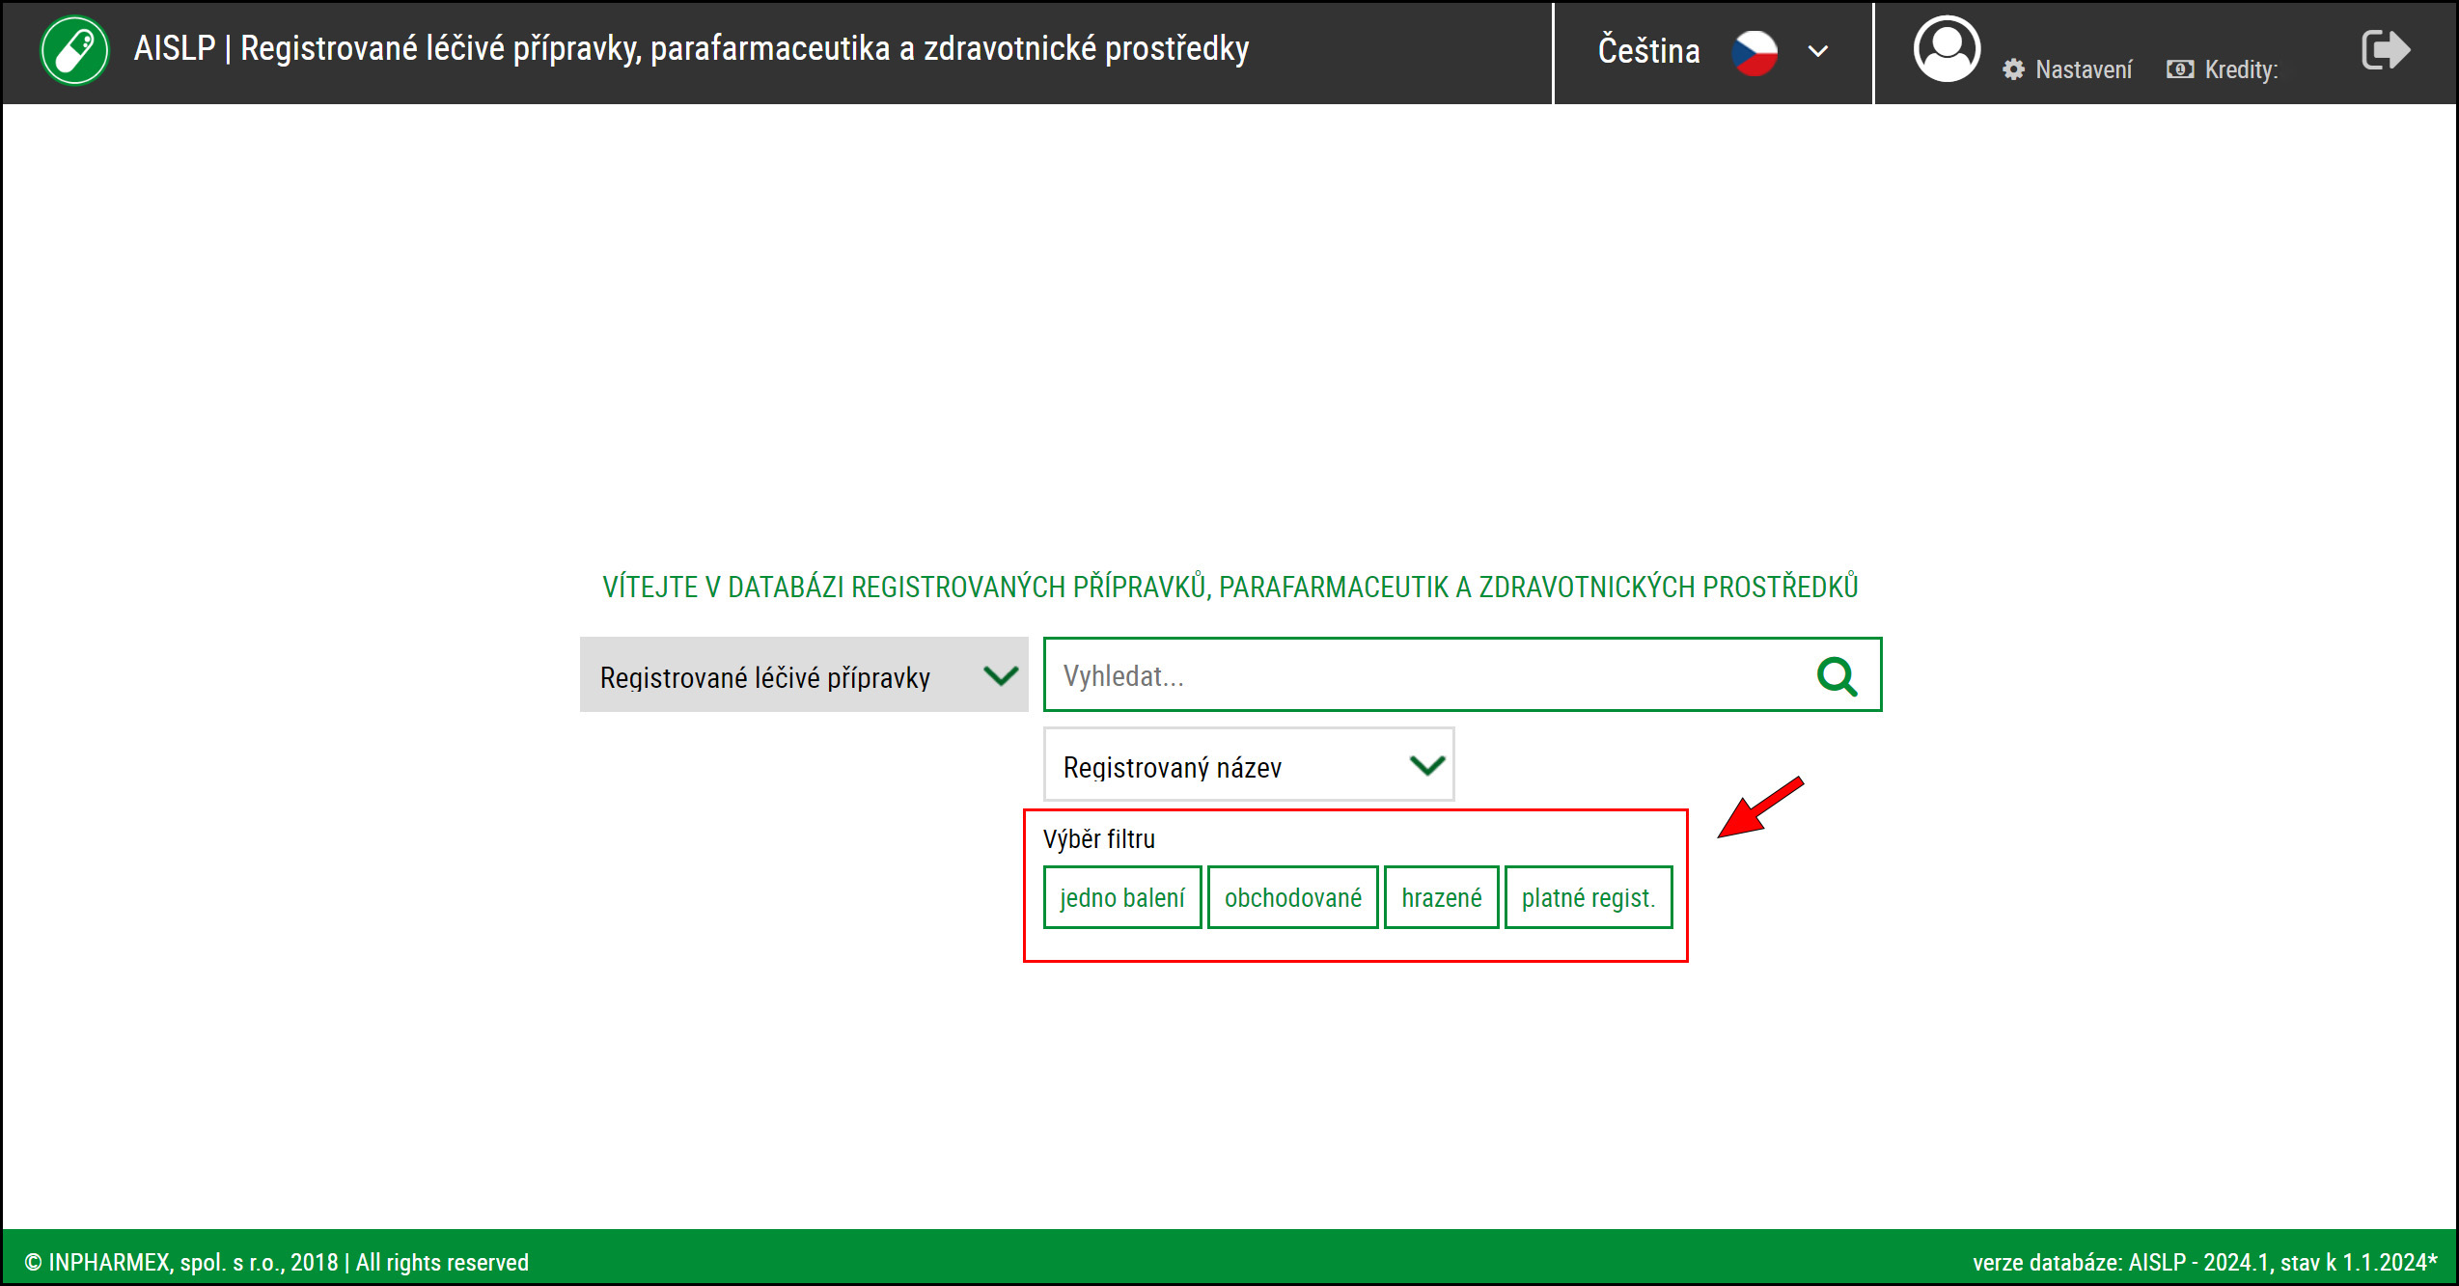The width and height of the screenshot is (2459, 1286).
Task: Click the logout arrow icon
Action: coord(2386,50)
